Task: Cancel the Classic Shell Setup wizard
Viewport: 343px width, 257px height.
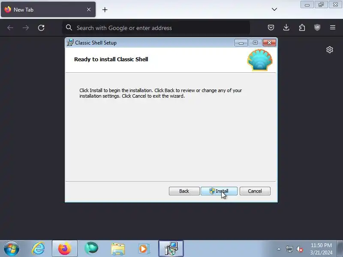Action: [255, 191]
